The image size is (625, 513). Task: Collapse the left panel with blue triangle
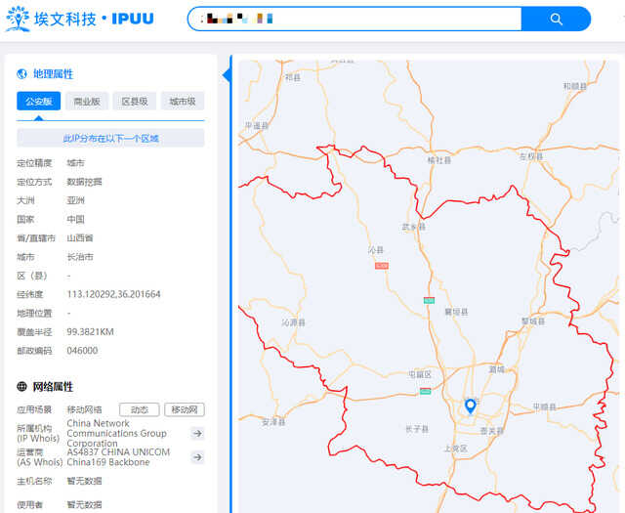(228, 74)
